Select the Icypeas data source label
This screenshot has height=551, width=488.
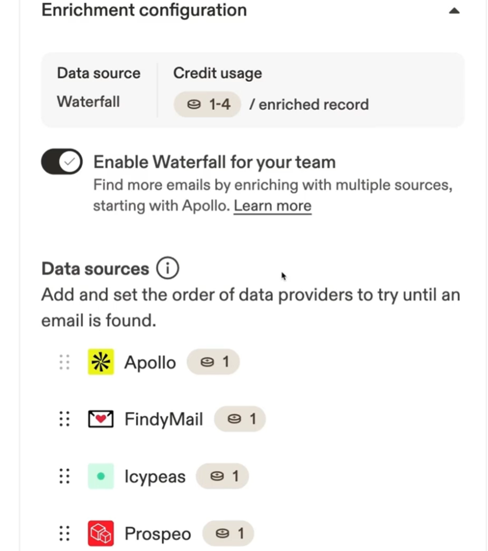tap(155, 477)
